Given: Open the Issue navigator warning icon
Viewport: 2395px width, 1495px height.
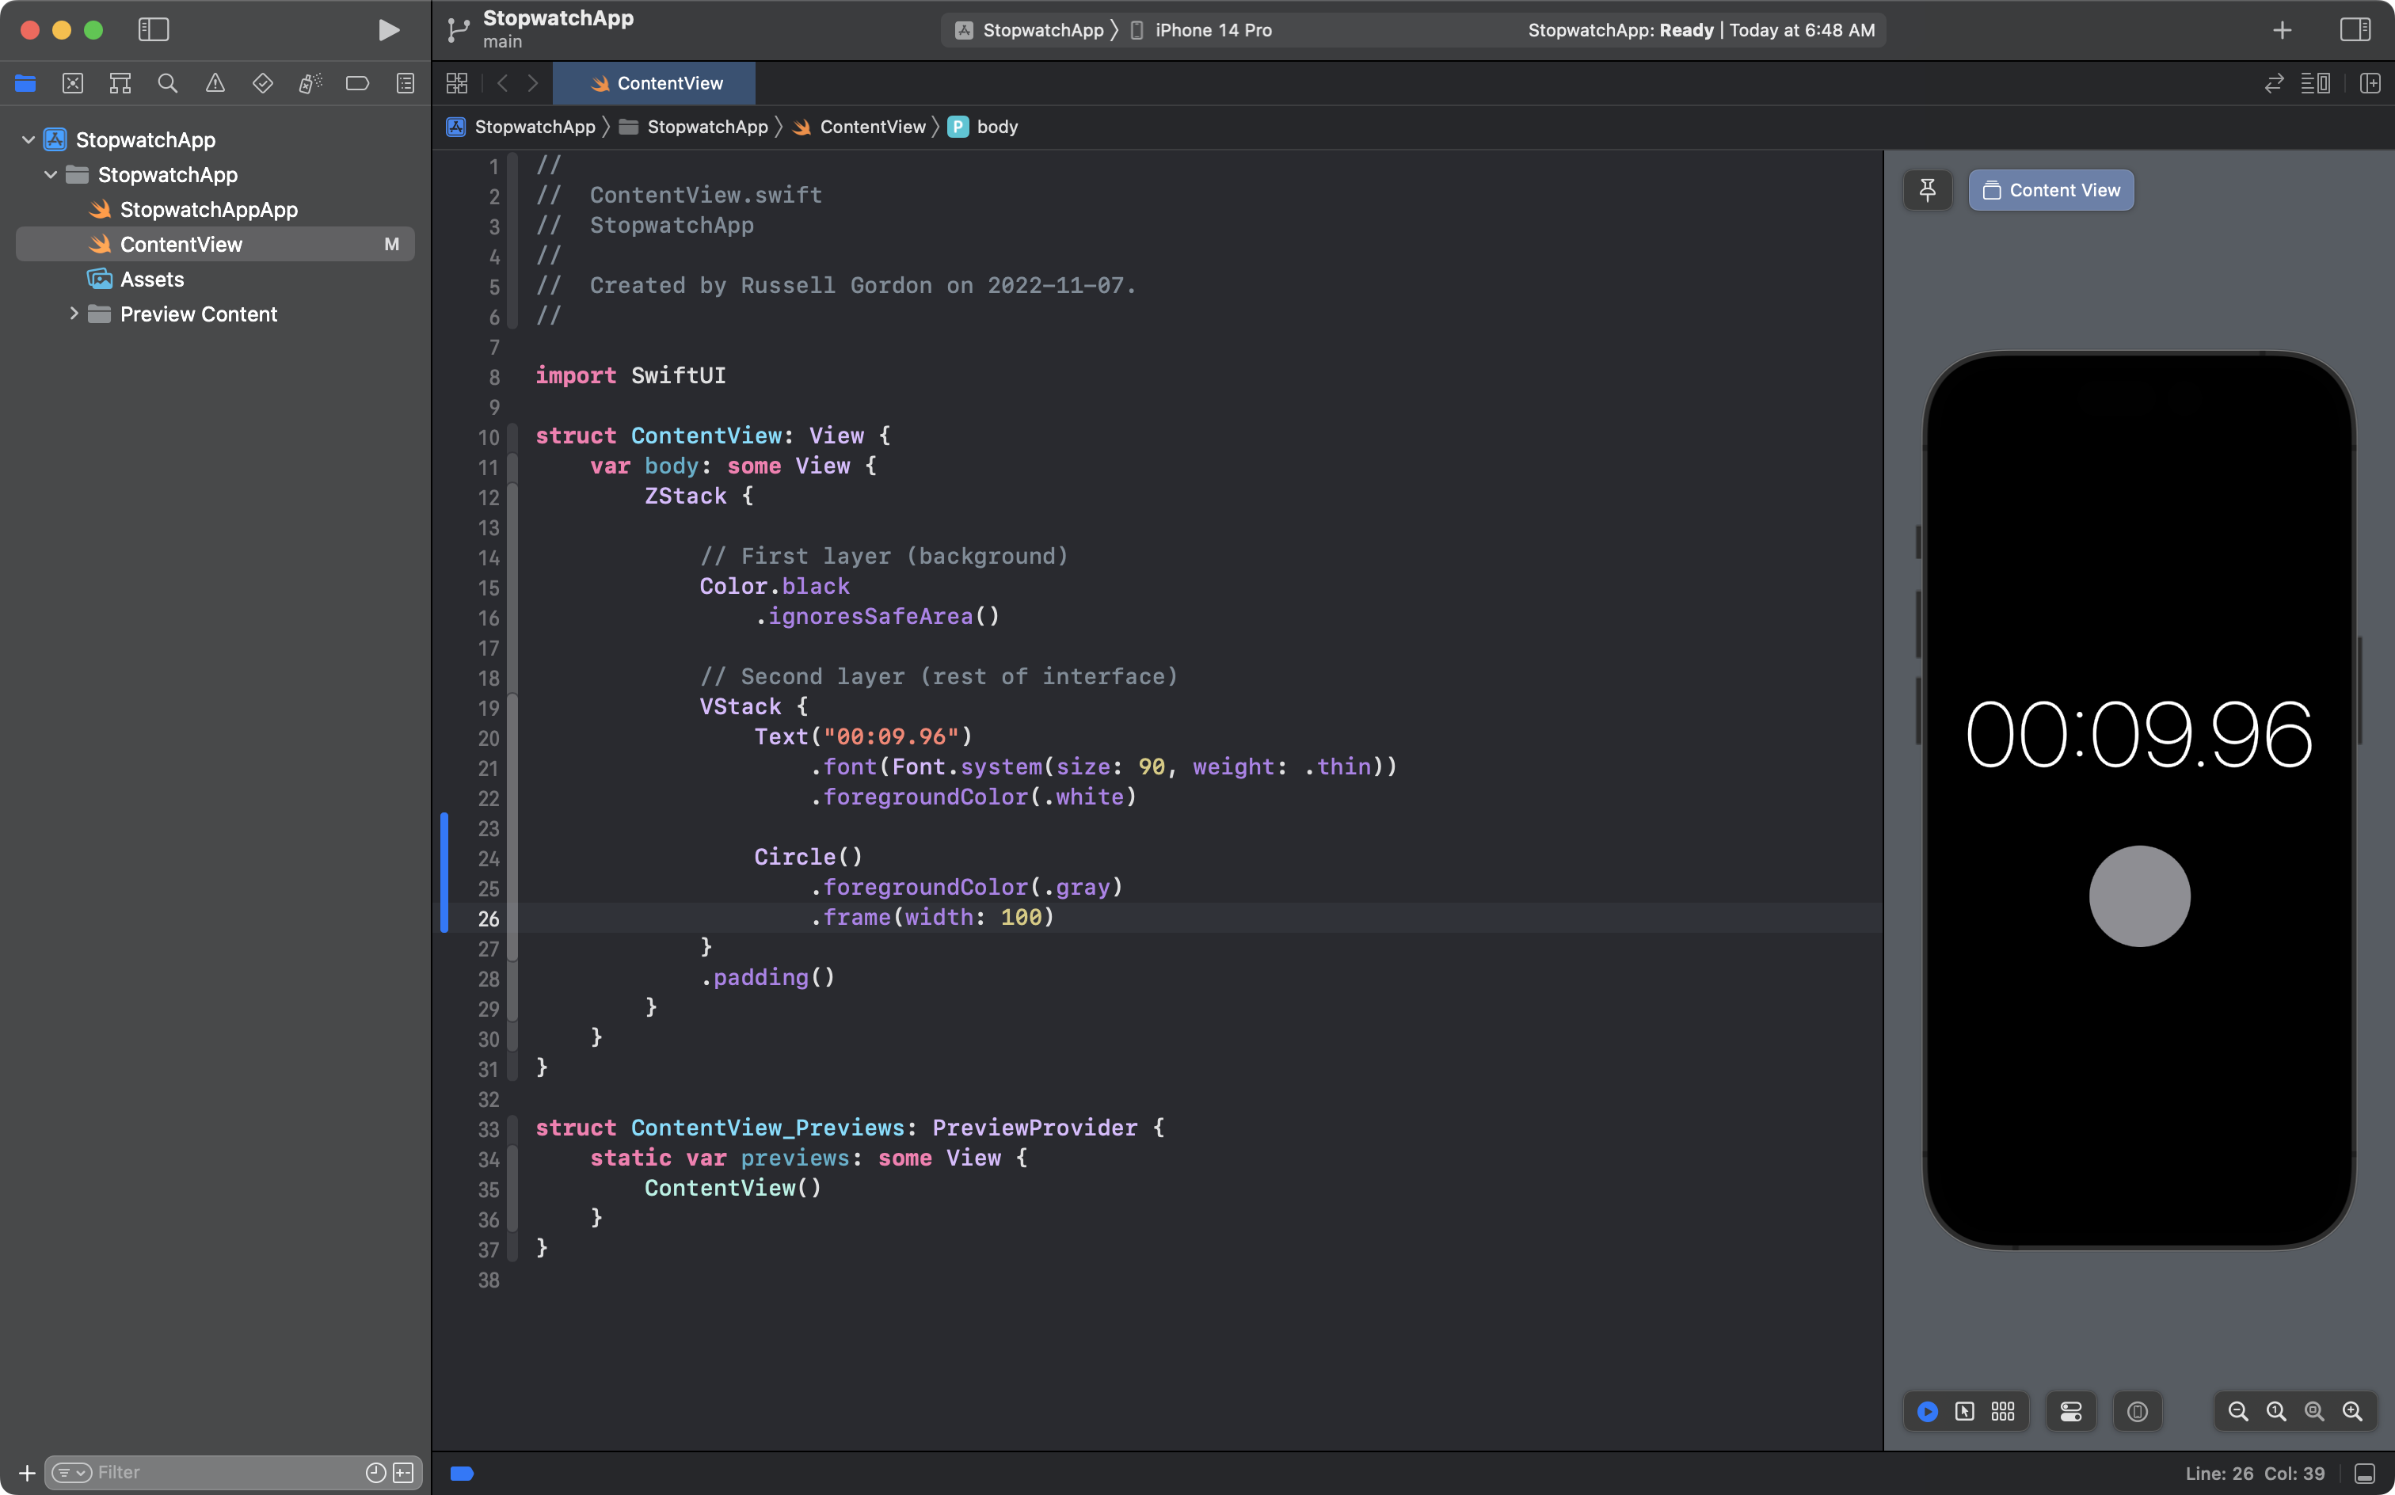Looking at the screenshot, I should pyautogui.click(x=215, y=83).
